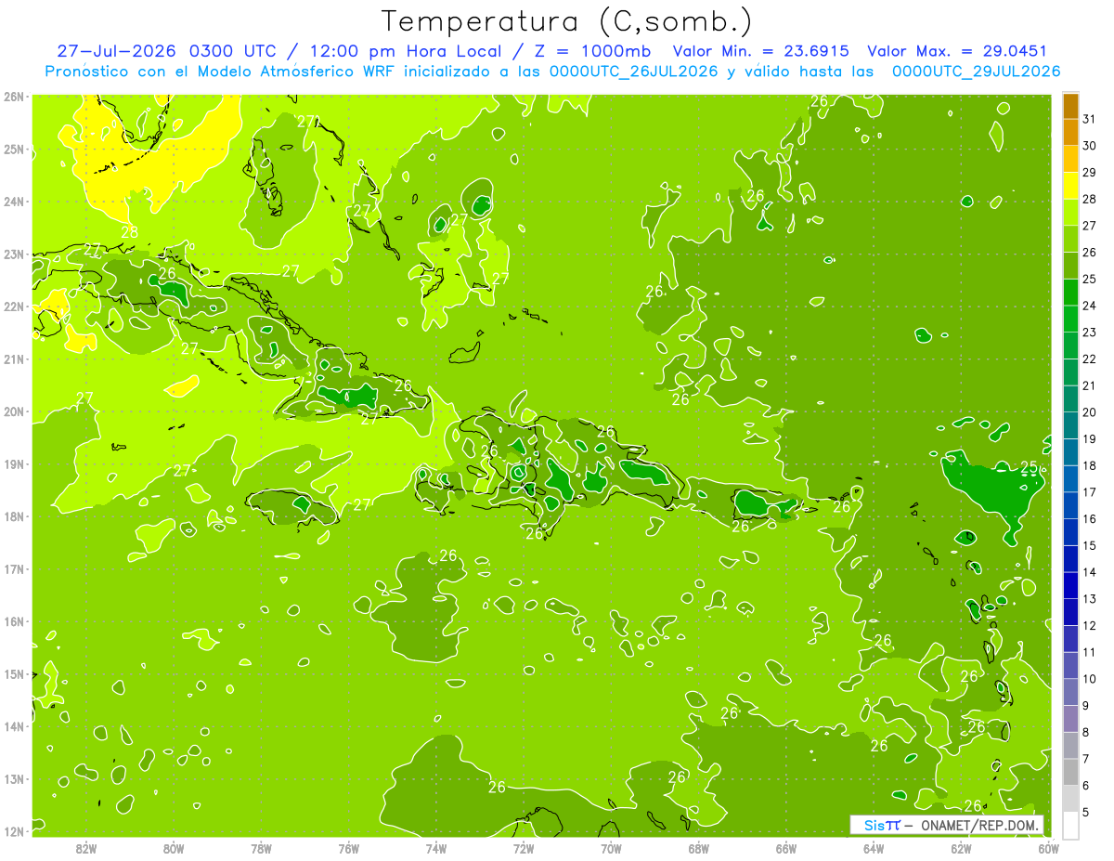Screen dimensions: 1114x861
Task: Select latitude label 14N
Action: [14, 726]
